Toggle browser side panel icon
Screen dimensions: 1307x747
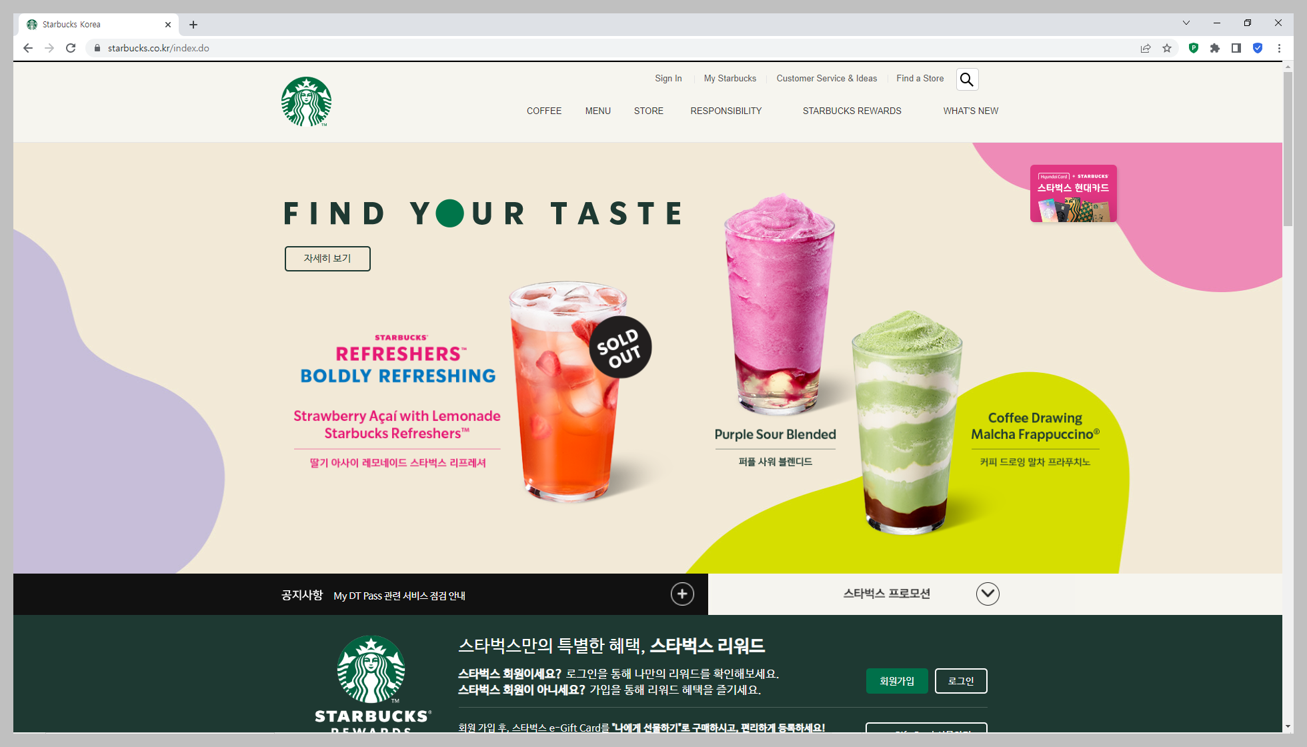1236,48
